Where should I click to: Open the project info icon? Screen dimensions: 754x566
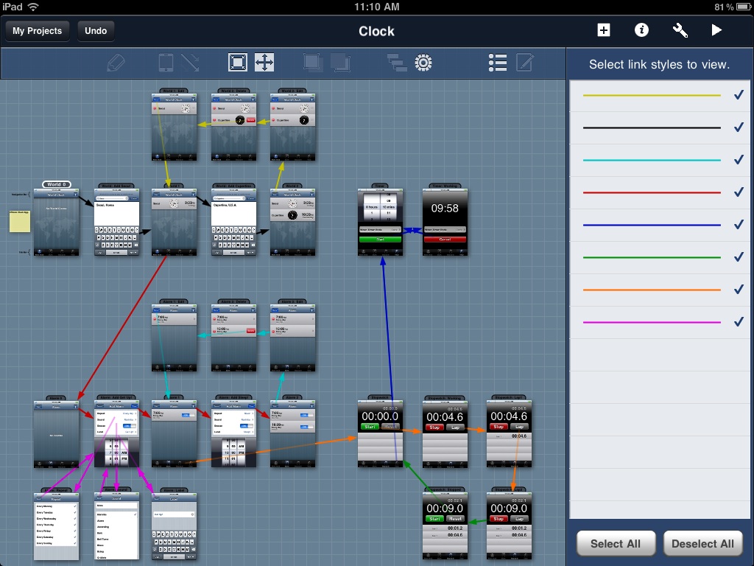tap(642, 30)
